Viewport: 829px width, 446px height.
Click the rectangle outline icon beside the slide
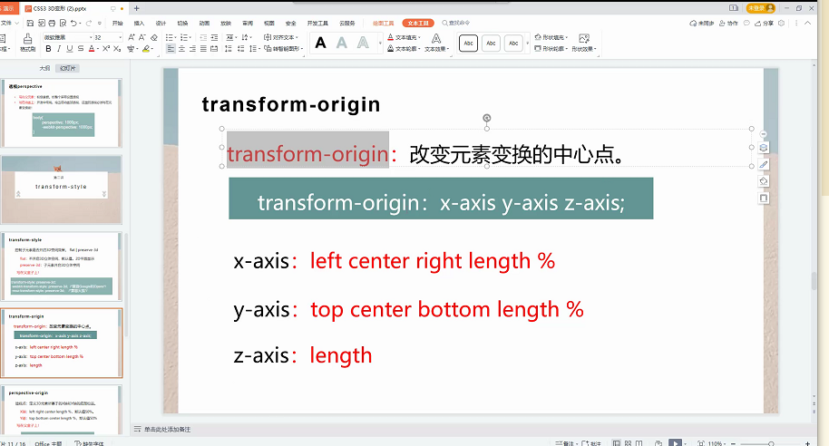(x=764, y=199)
